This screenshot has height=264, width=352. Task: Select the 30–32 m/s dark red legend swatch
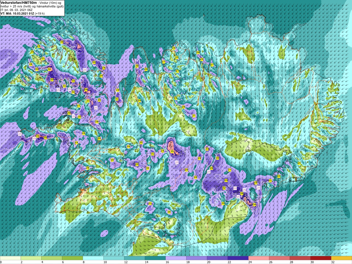[321, 258]
